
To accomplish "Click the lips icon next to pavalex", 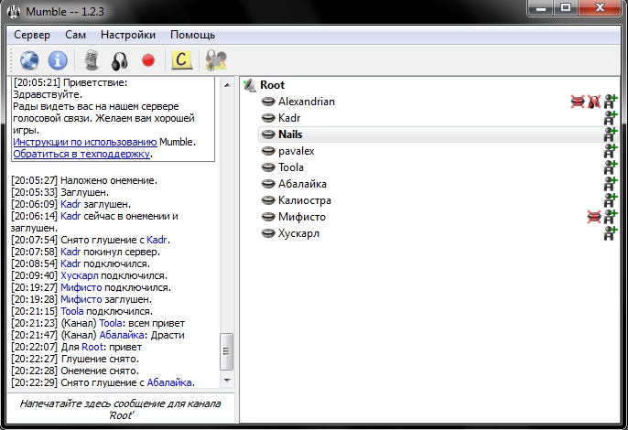I will 268,151.
